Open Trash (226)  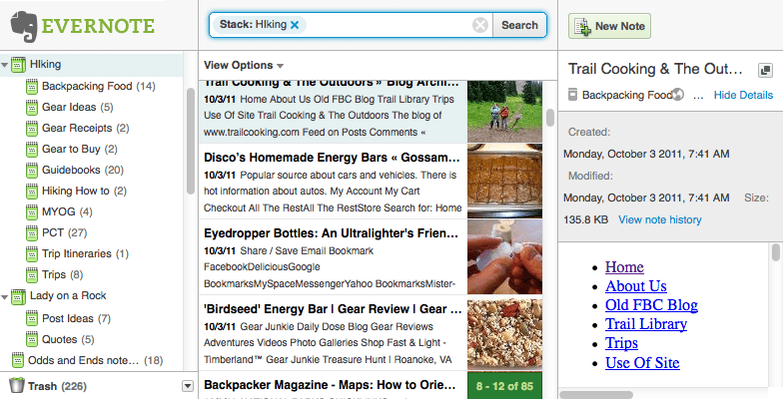pos(57,387)
